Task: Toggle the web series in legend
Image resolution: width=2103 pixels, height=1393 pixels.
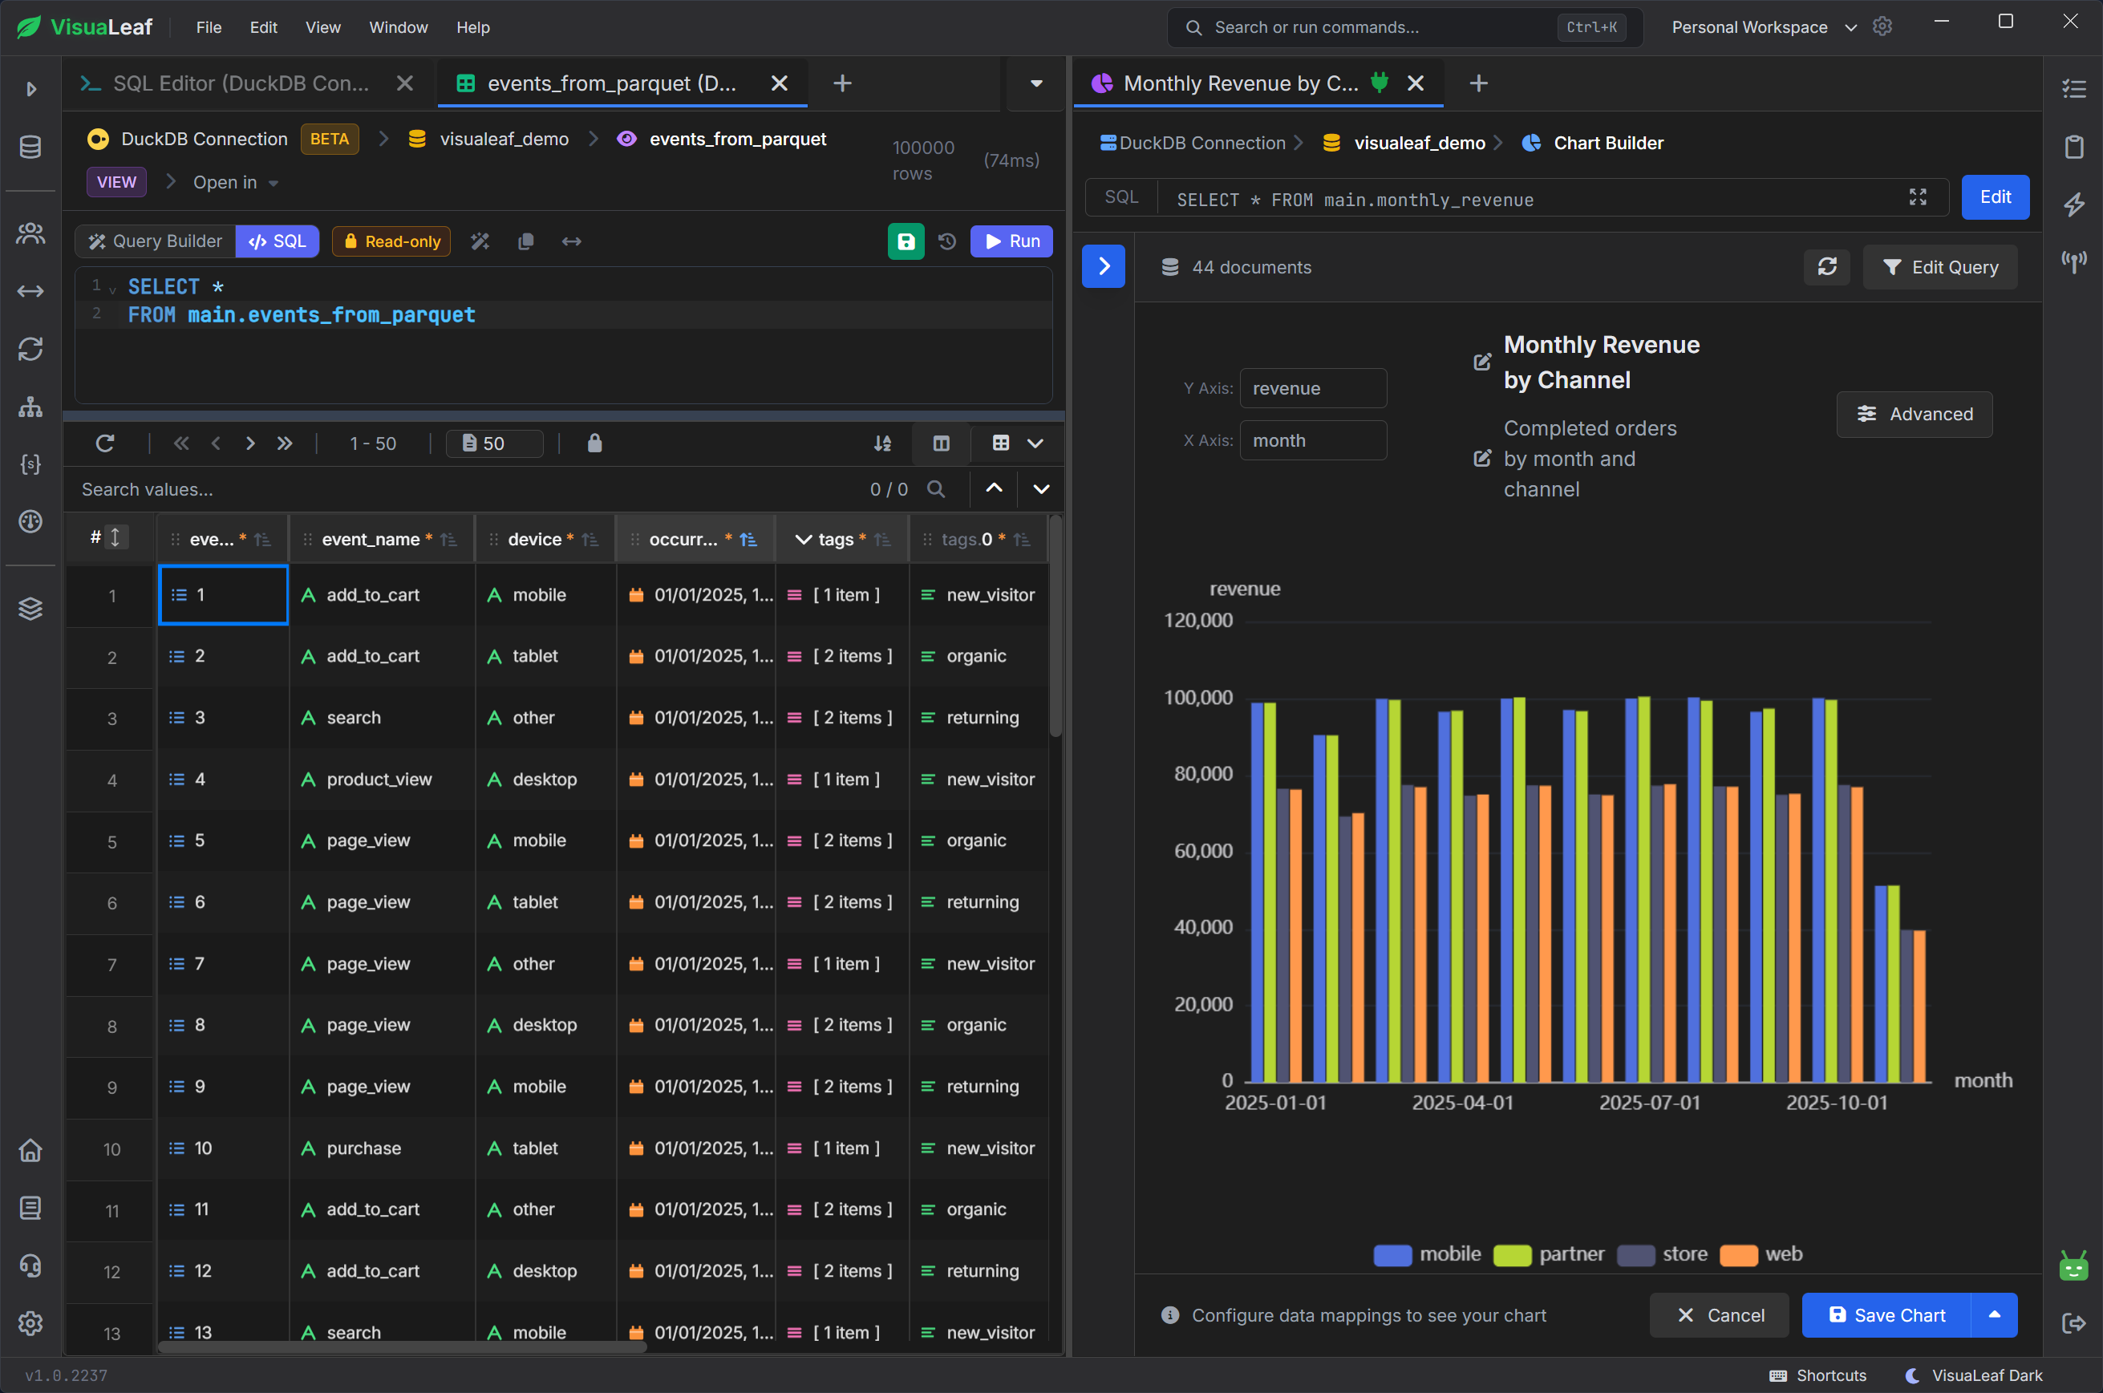Action: pos(1761,1254)
